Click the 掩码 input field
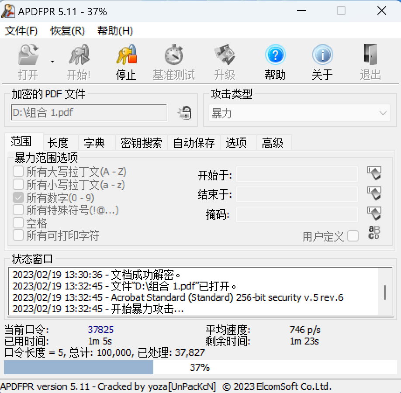This screenshot has width=401, height=393. click(297, 214)
